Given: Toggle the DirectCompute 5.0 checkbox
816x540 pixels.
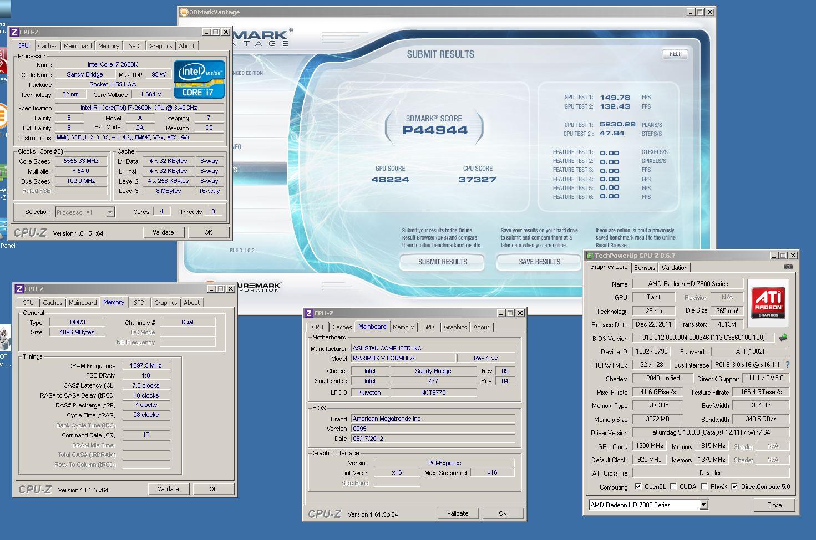Looking at the screenshot, I should pos(734,487).
